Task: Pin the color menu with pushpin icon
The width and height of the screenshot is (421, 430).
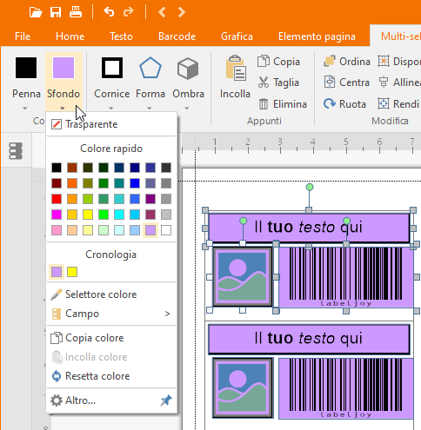Action: coord(166,400)
